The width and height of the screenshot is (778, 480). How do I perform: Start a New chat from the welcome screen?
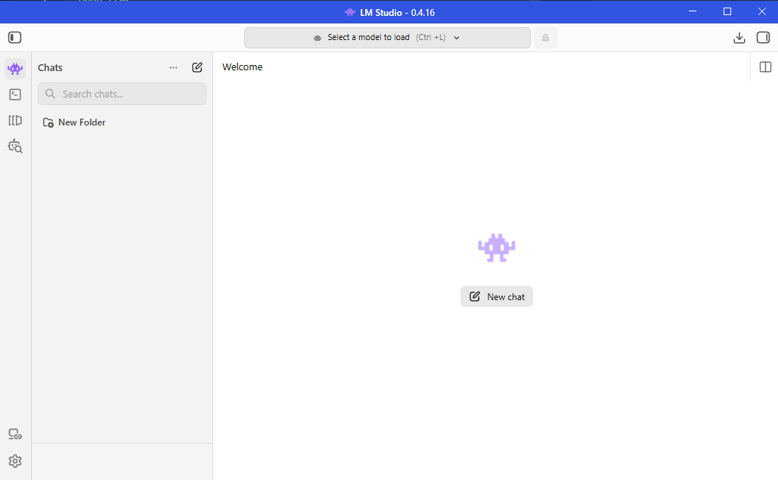click(x=497, y=296)
